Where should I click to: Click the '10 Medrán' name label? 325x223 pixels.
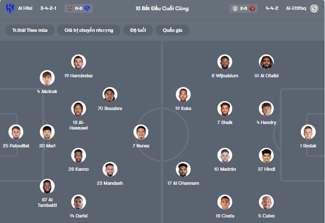[x=225, y=169]
